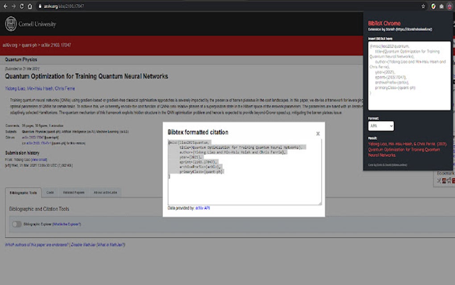
Task: Close the Bibtex formatted citation popup
Action: pyautogui.click(x=318, y=134)
